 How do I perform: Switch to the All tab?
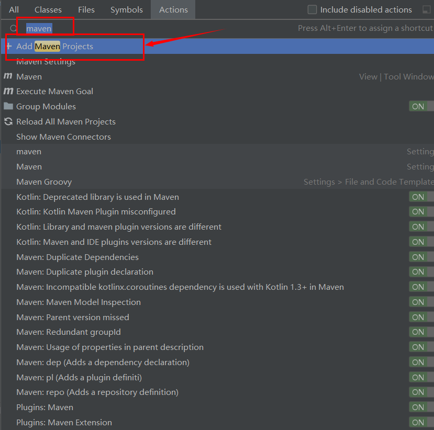coord(14,10)
